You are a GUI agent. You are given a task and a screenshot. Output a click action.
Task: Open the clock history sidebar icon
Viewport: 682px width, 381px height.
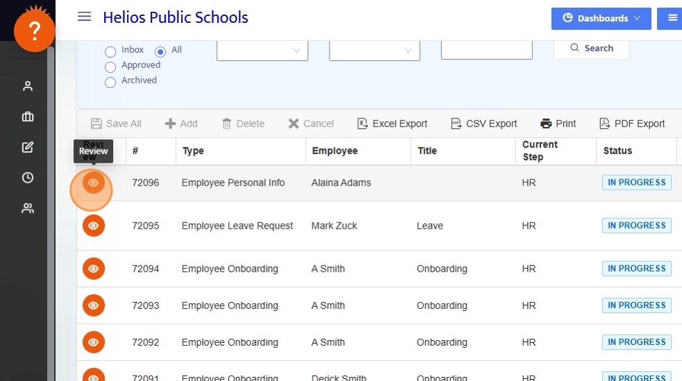point(28,177)
